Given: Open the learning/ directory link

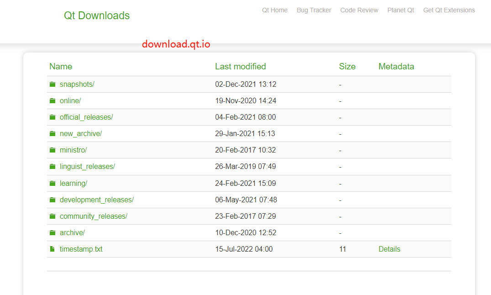Looking at the screenshot, I should point(73,184).
